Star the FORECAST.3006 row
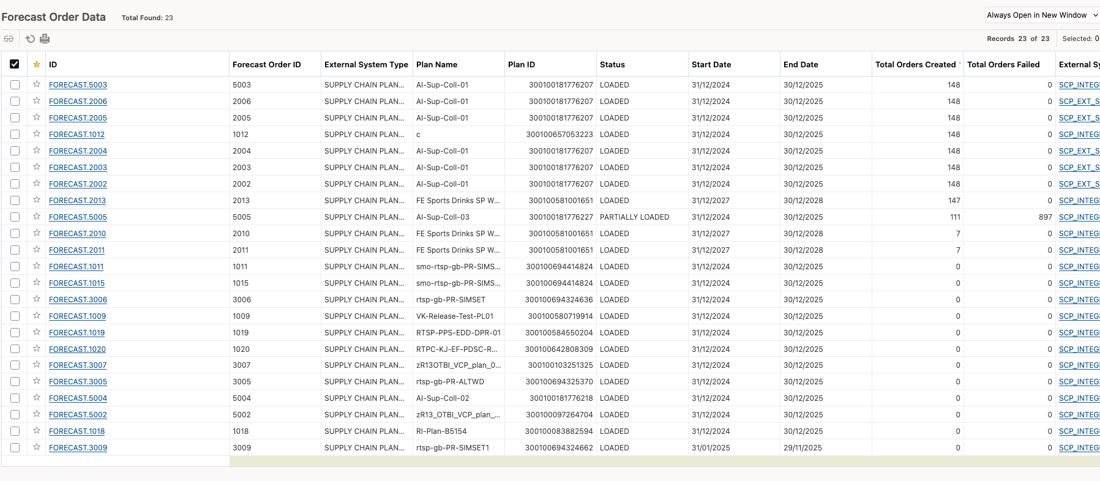 tap(37, 299)
